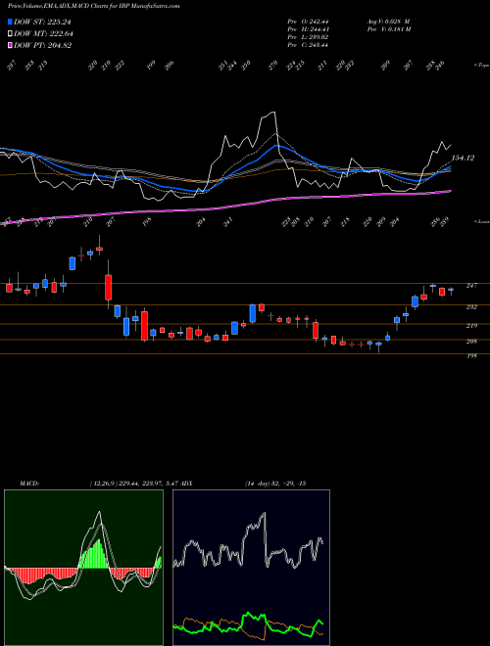490x646 pixels.
Task: Click the large red candlestick after the peak
Action: click(x=108, y=287)
